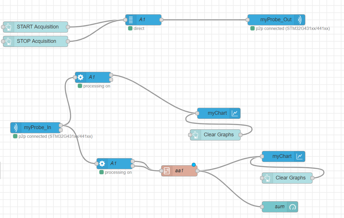This screenshot has width=344, height=218.
Task: Click hand icon on Clear Graphs beside sum's myChart
Action: (267, 178)
